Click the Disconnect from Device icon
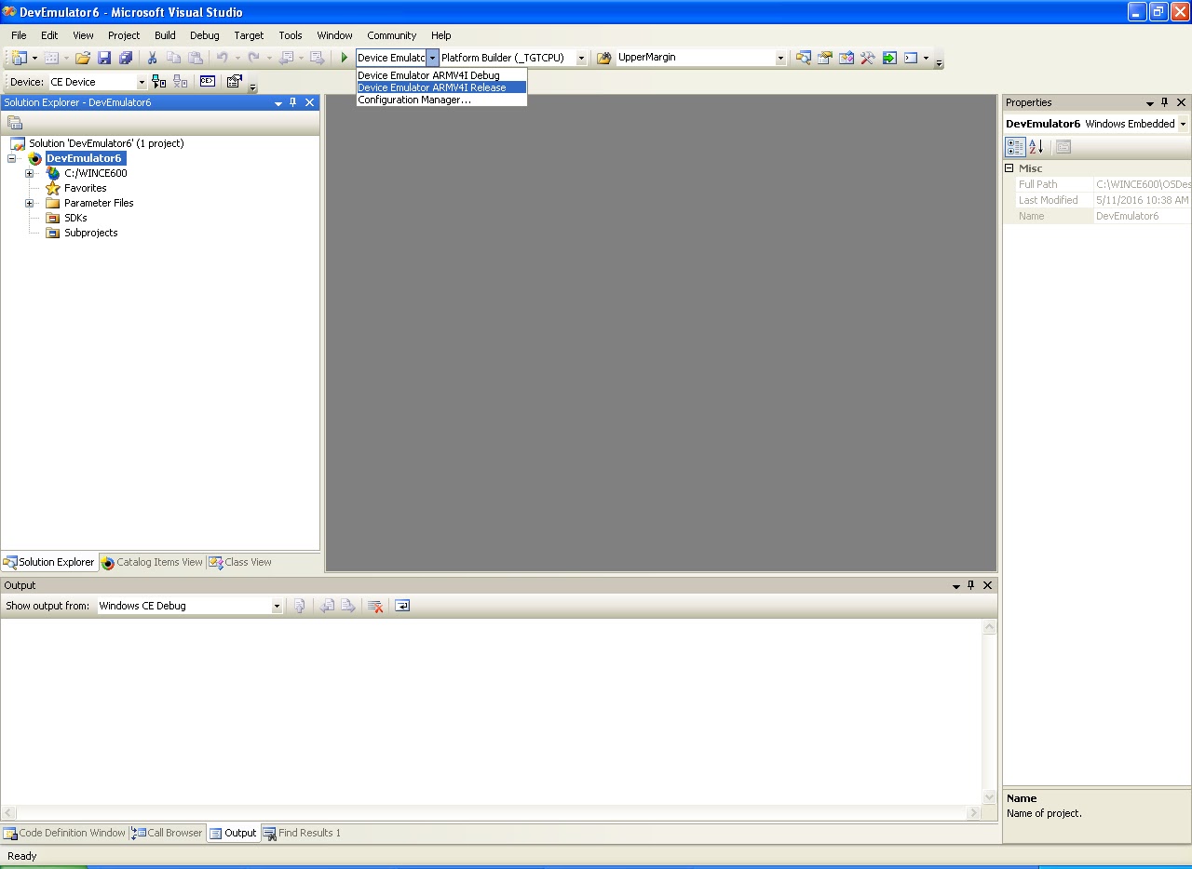Viewport: 1192px width, 869px height. pos(181,82)
